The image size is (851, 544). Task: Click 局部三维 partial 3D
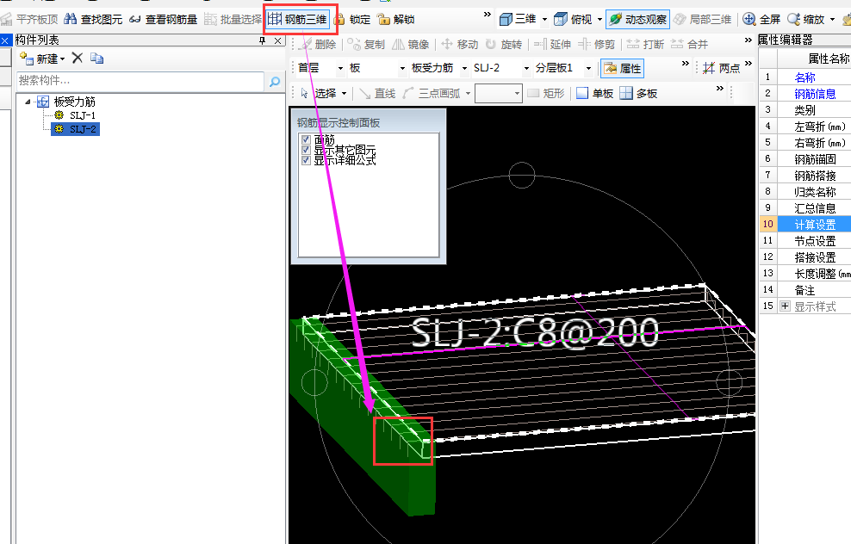pyautogui.click(x=702, y=20)
